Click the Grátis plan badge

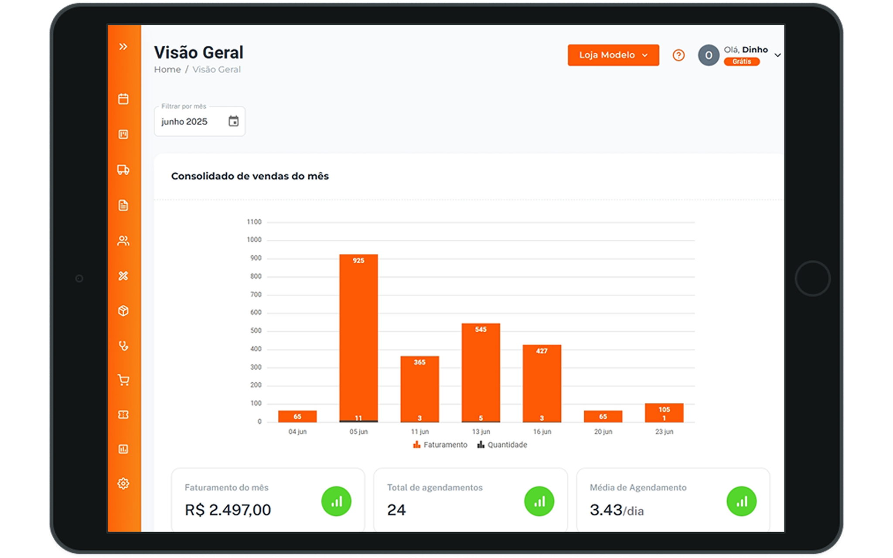(741, 61)
